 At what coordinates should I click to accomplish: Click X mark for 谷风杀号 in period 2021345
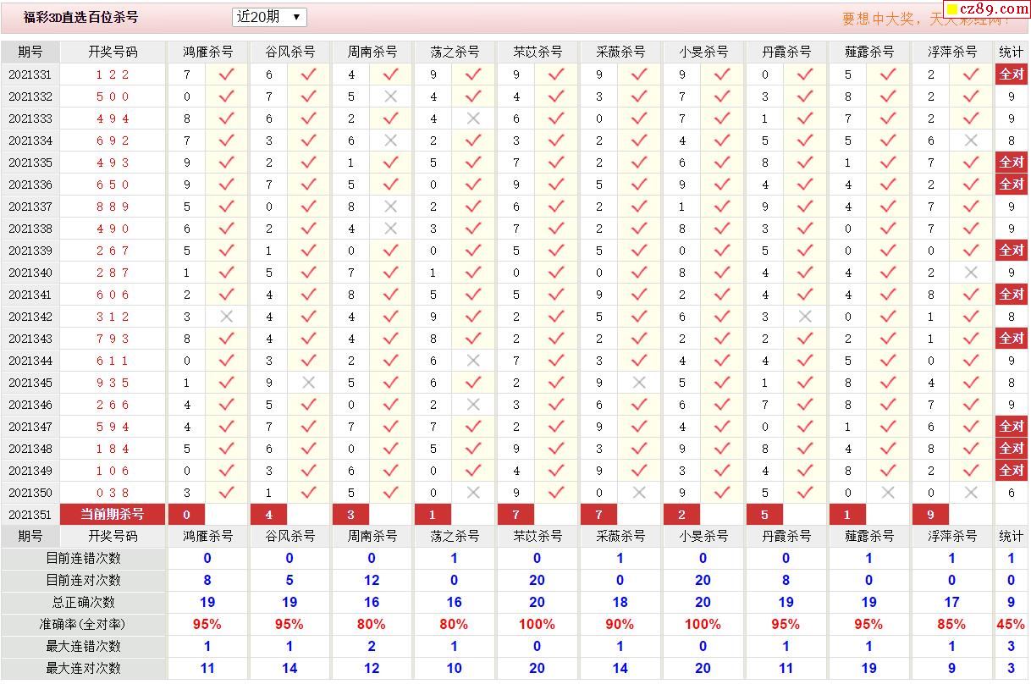click(308, 383)
